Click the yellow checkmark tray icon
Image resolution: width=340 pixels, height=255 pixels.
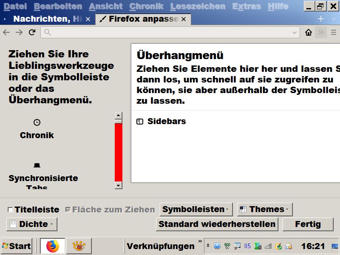[x=278, y=246]
